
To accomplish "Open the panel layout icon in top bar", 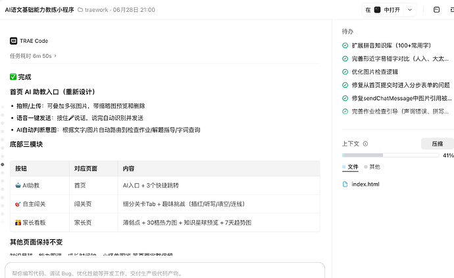I will [436, 10].
